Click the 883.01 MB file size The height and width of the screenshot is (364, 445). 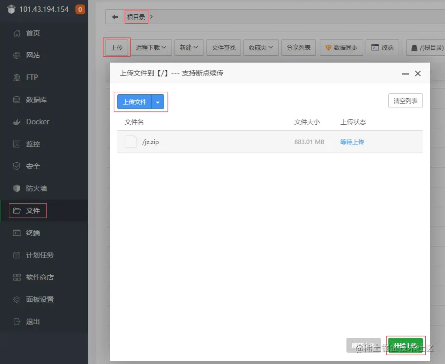(x=309, y=142)
